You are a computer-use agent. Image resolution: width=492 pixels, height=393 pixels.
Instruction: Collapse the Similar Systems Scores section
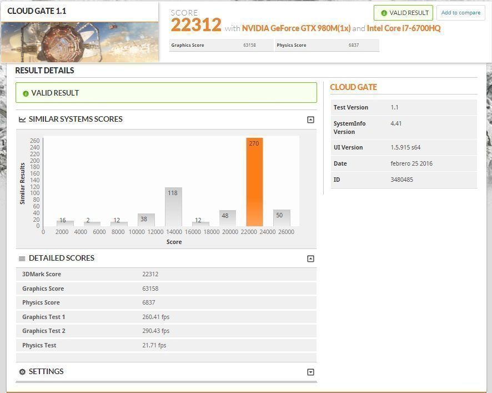coord(310,120)
